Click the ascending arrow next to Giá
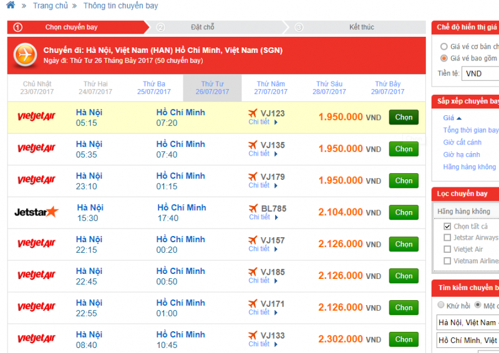 (459, 118)
